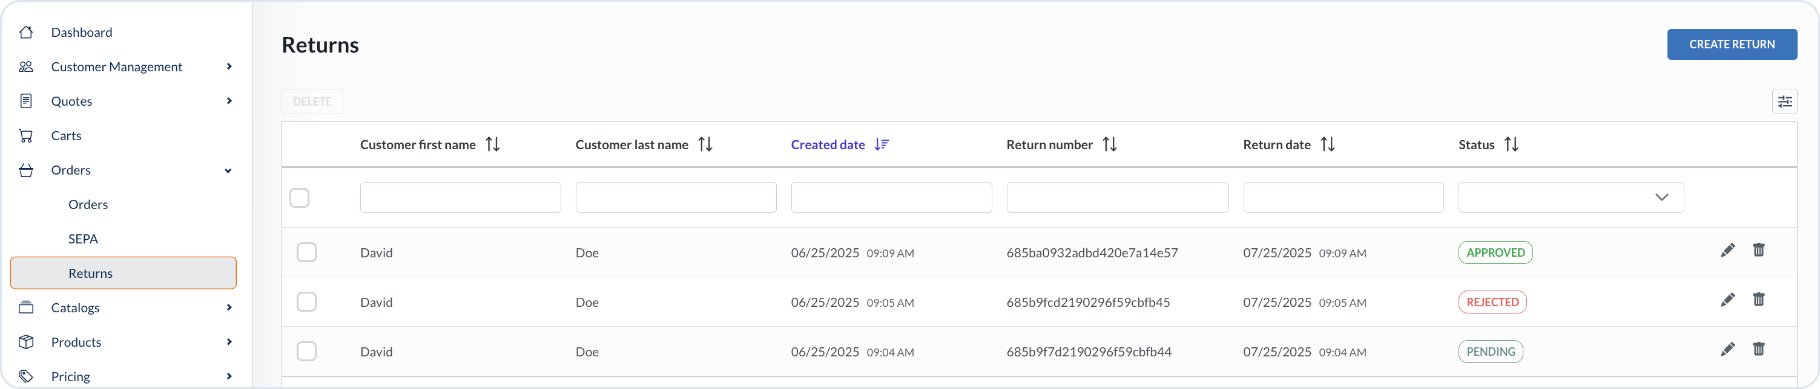Focus the Return number filter field
Image resolution: width=1820 pixels, height=389 pixels.
click(x=1117, y=198)
